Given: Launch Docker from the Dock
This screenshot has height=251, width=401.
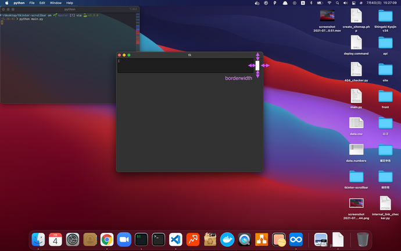Looking at the screenshot, I should point(227,239).
